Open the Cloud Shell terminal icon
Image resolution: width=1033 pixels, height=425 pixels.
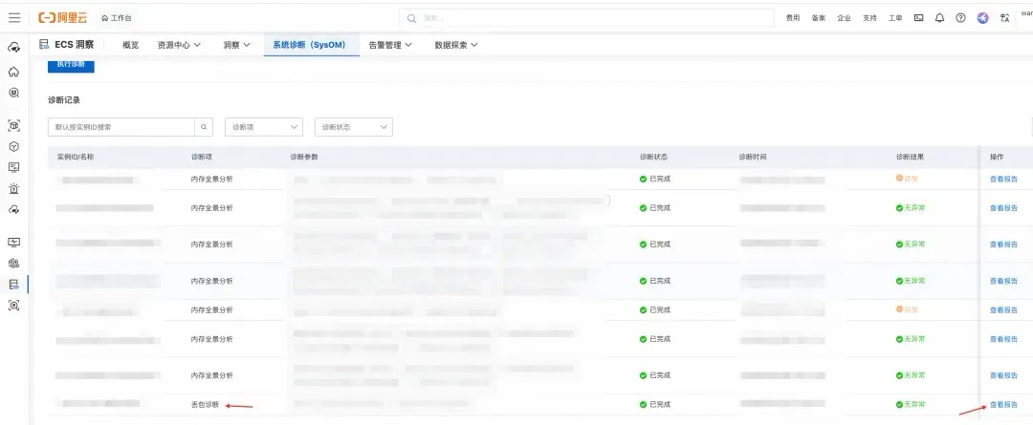pos(918,18)
